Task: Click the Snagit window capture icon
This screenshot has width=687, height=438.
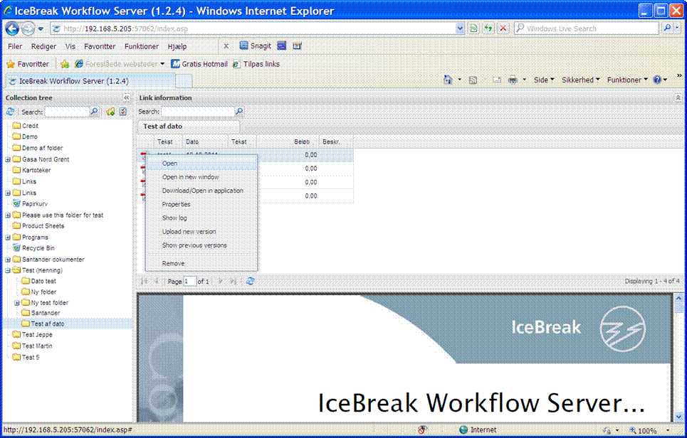Action: coord(282,46)
